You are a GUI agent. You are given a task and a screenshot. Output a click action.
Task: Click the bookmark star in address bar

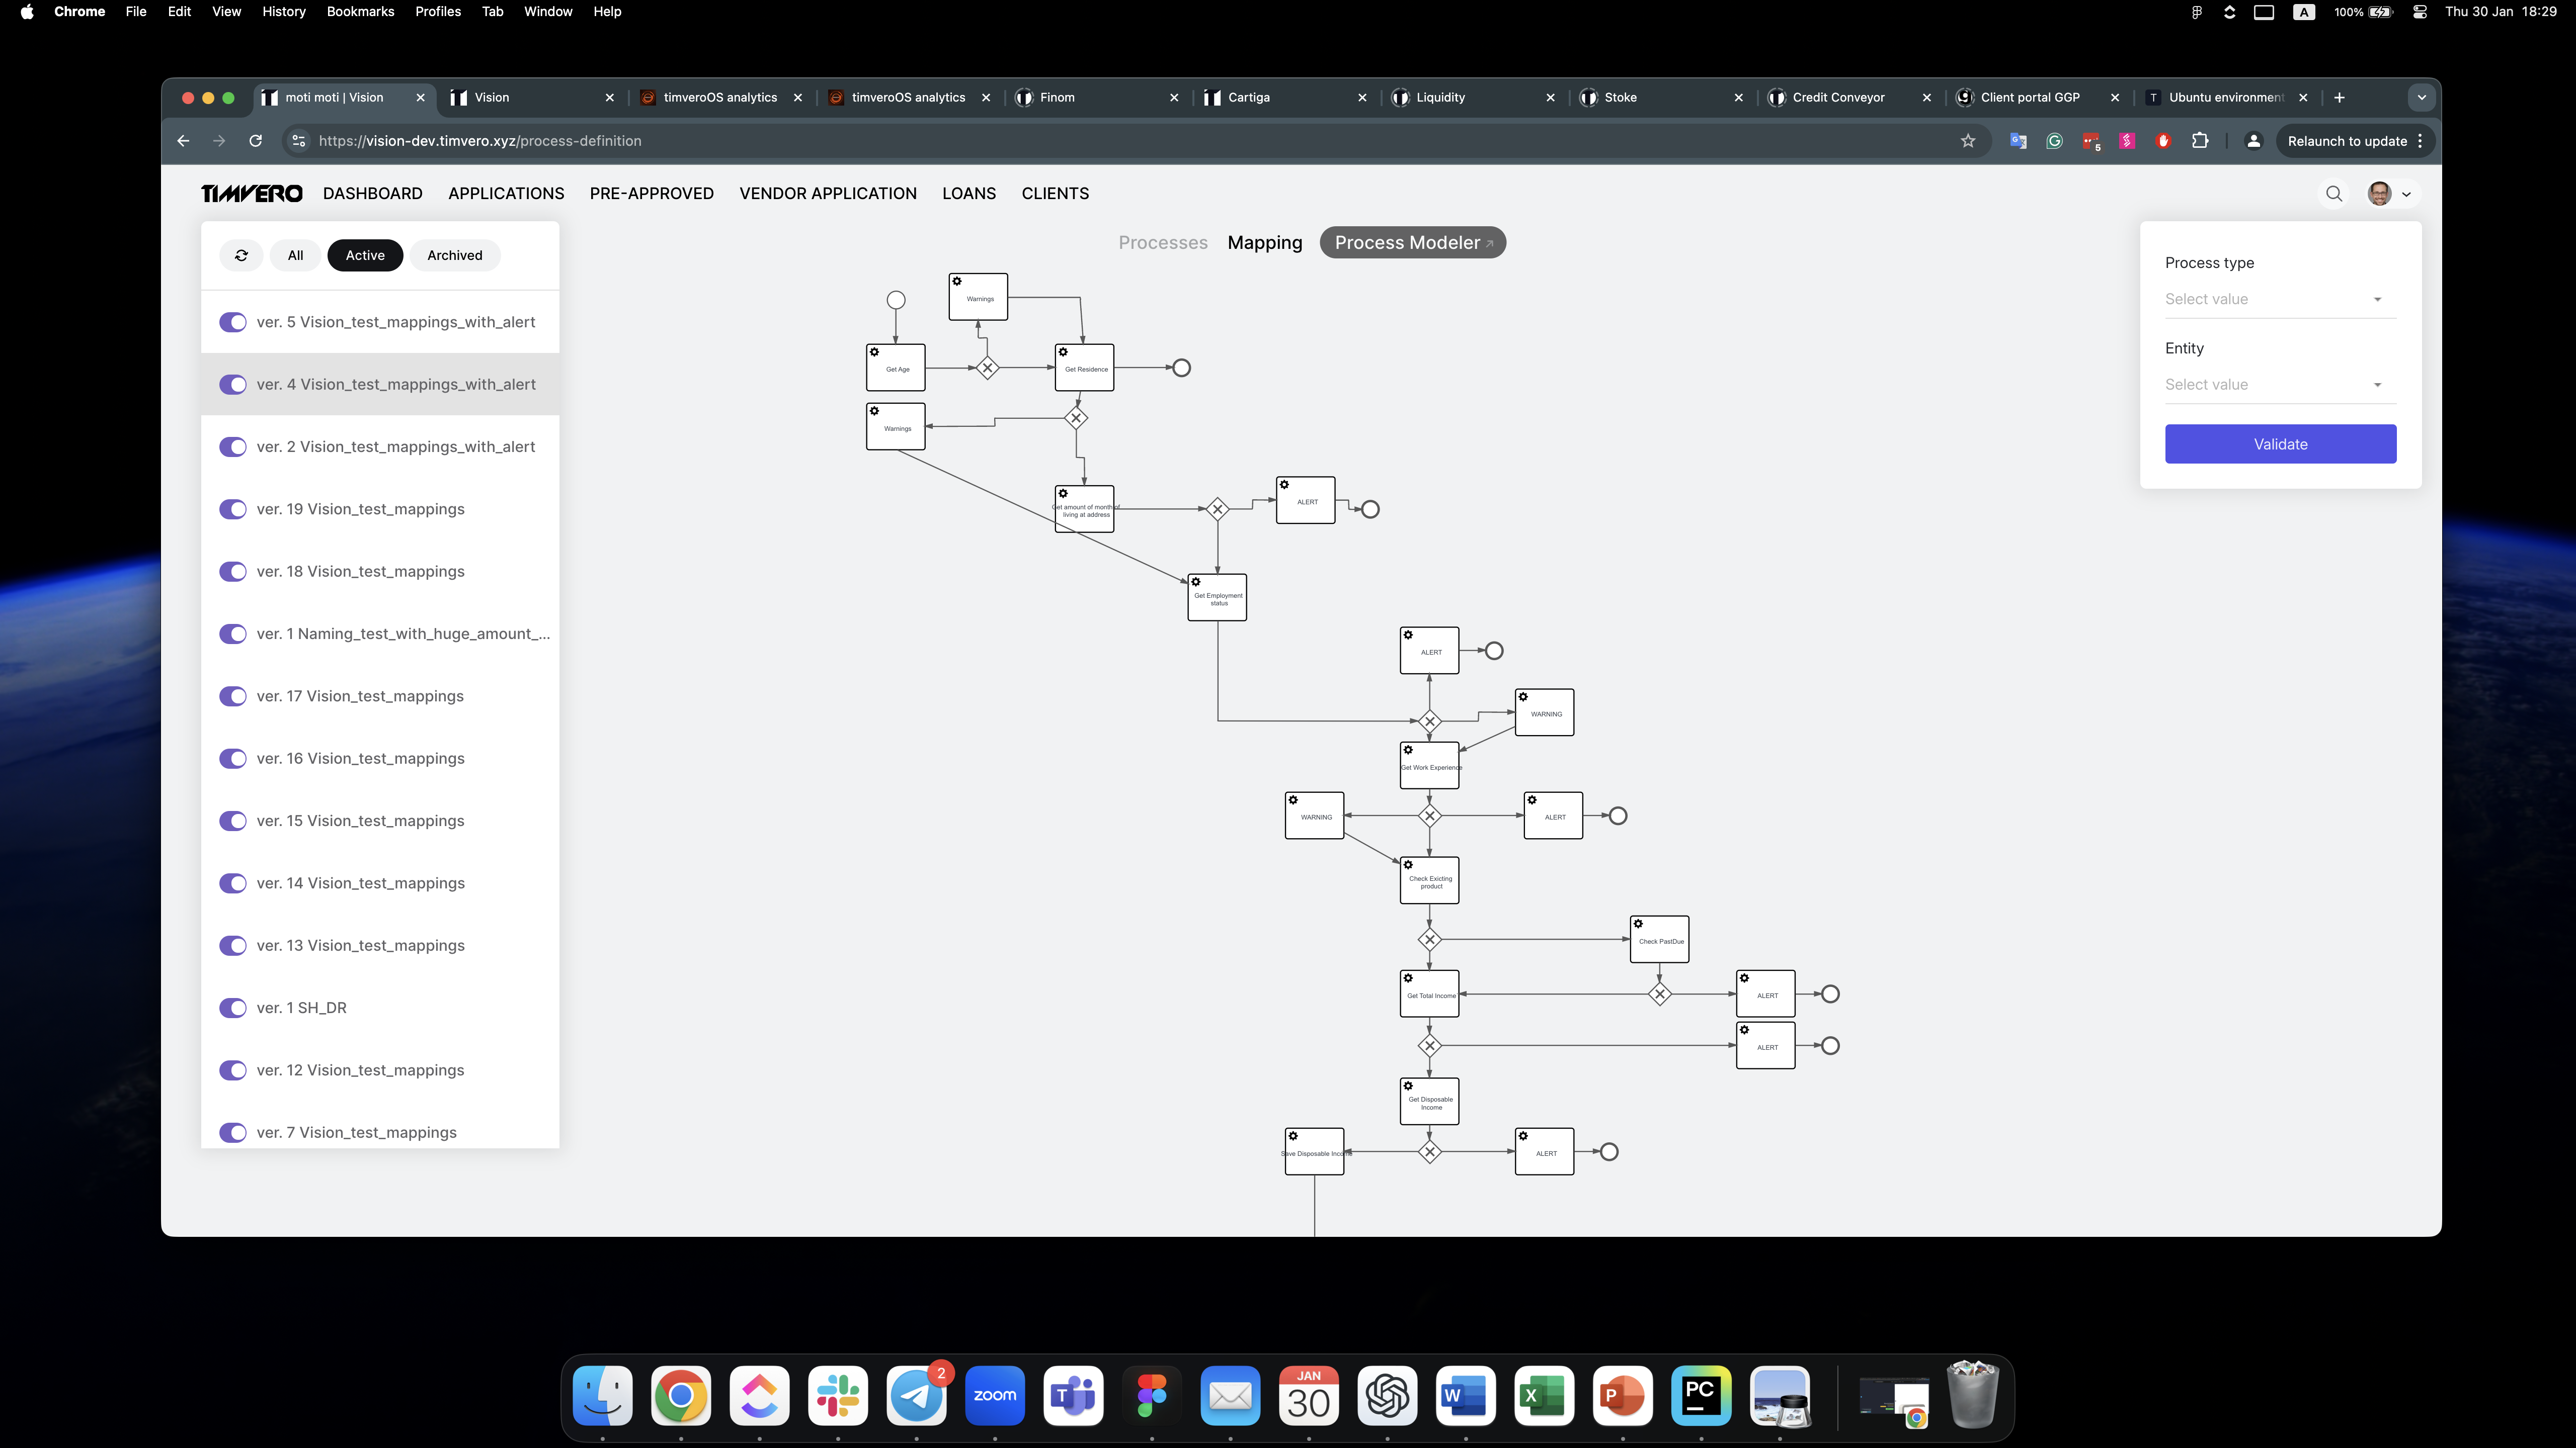click(1968, 141)
